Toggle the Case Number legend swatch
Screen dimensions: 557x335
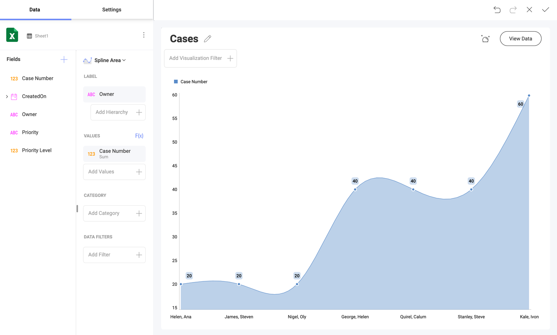click(176, 82)
